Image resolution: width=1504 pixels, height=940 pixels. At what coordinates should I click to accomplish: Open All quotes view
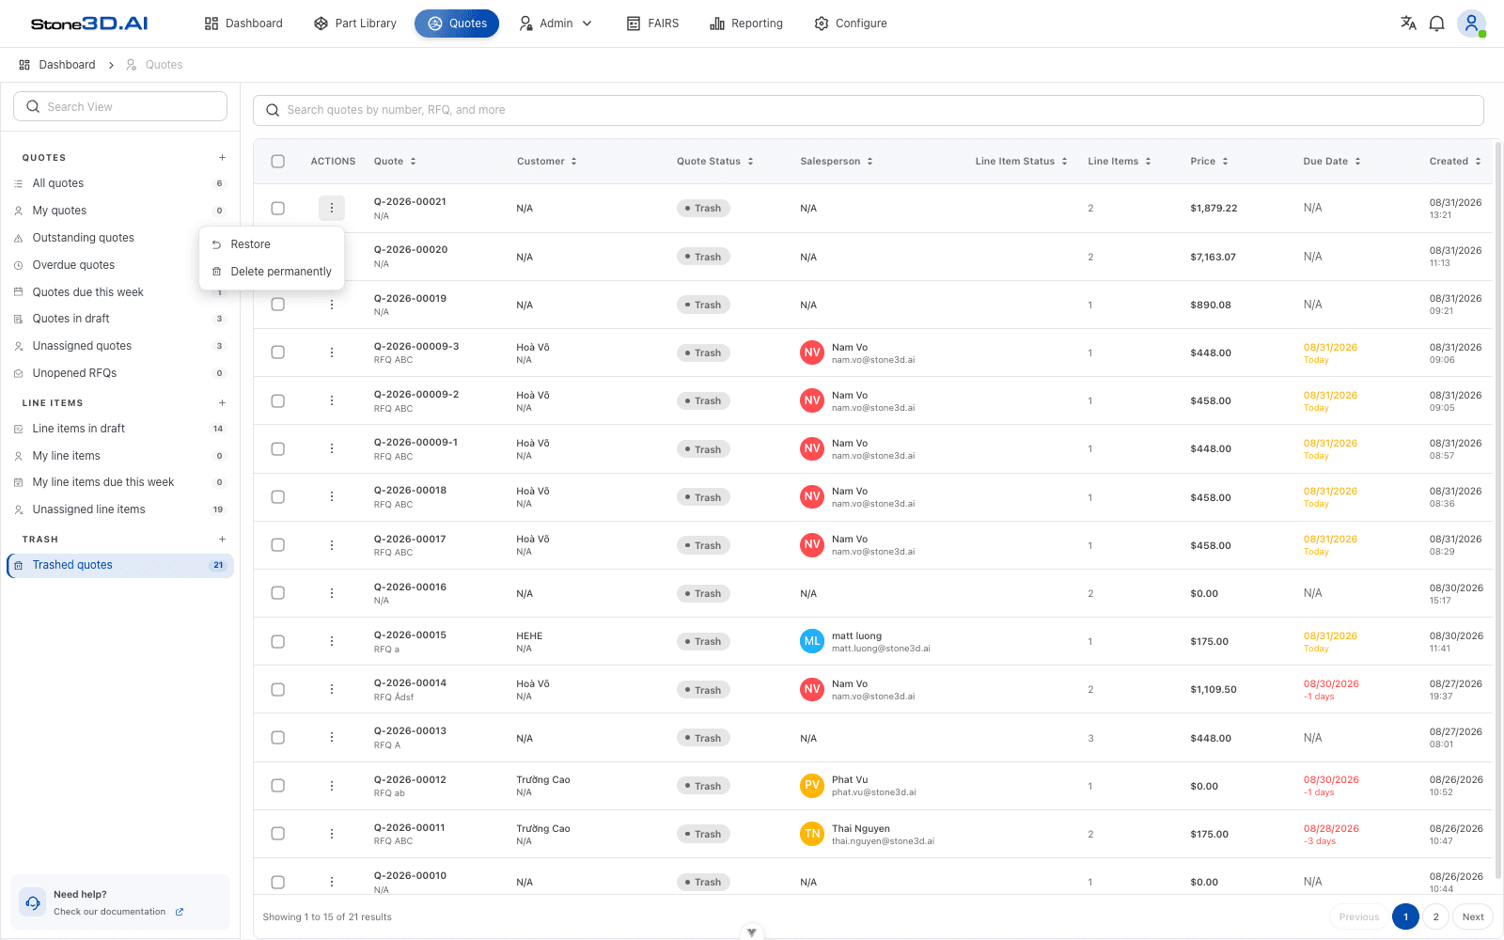pyautogui.click(x=119, y=183)
